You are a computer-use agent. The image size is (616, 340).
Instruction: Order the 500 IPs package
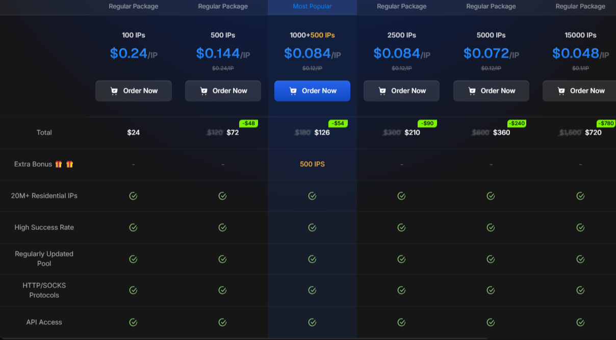223,91
